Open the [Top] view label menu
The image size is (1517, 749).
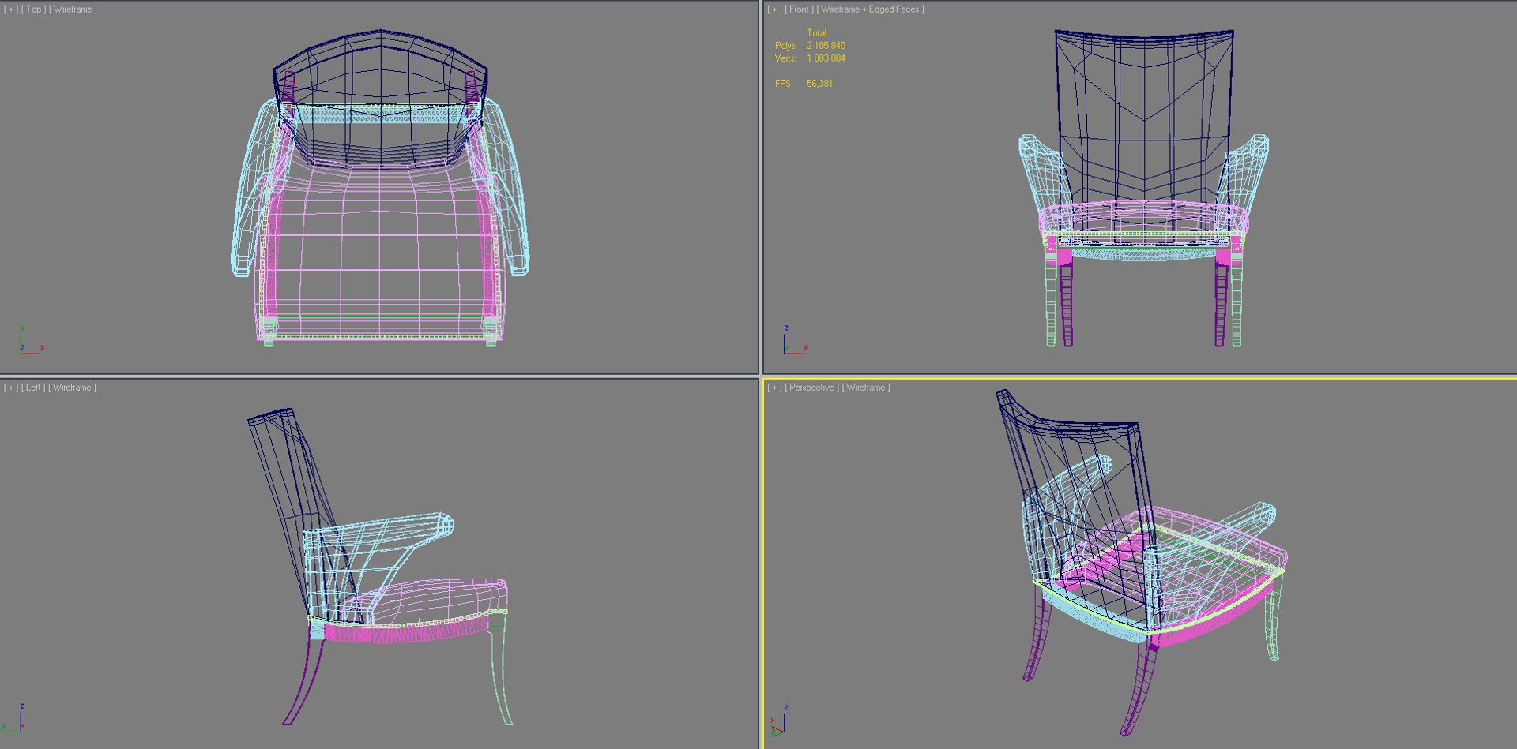coord(33,9)
